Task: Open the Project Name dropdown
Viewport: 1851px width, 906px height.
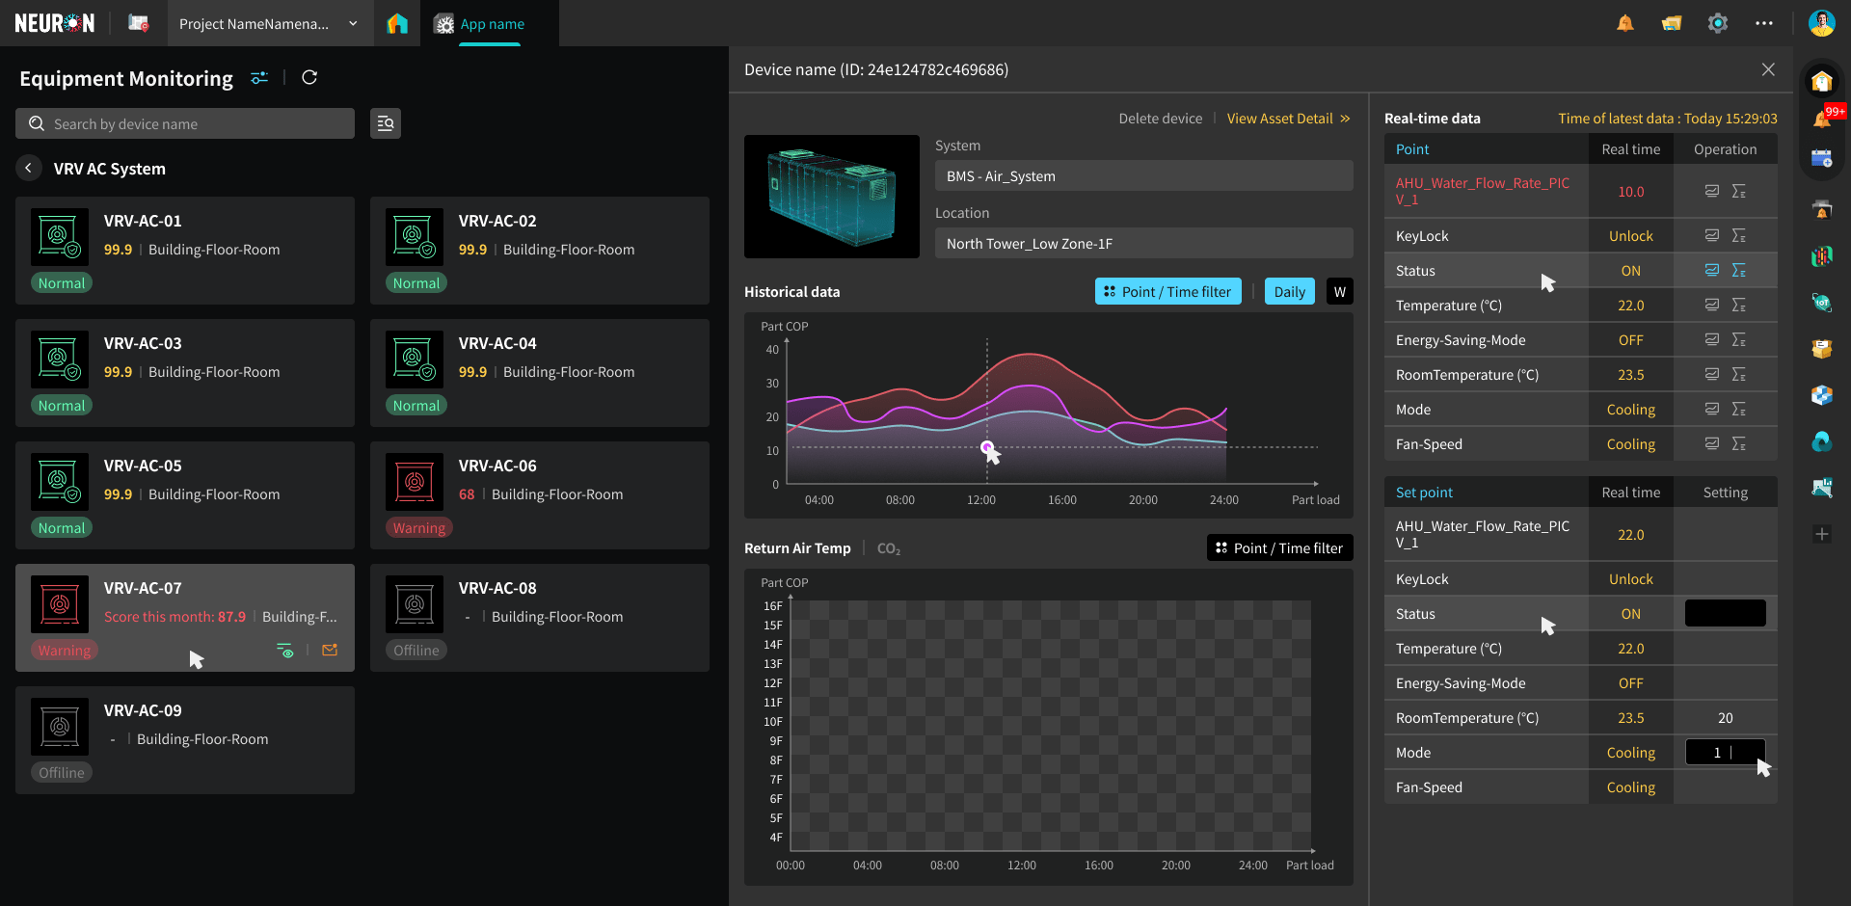Action: click(268, 23)
